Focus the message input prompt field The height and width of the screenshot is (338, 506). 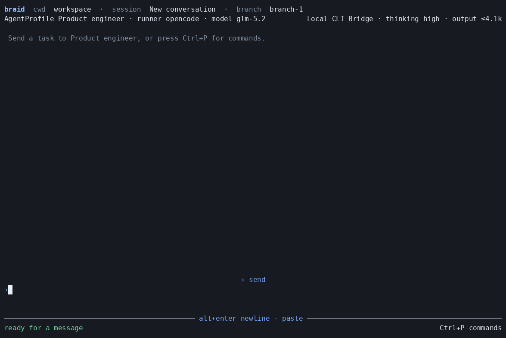[x=253, y=290]
